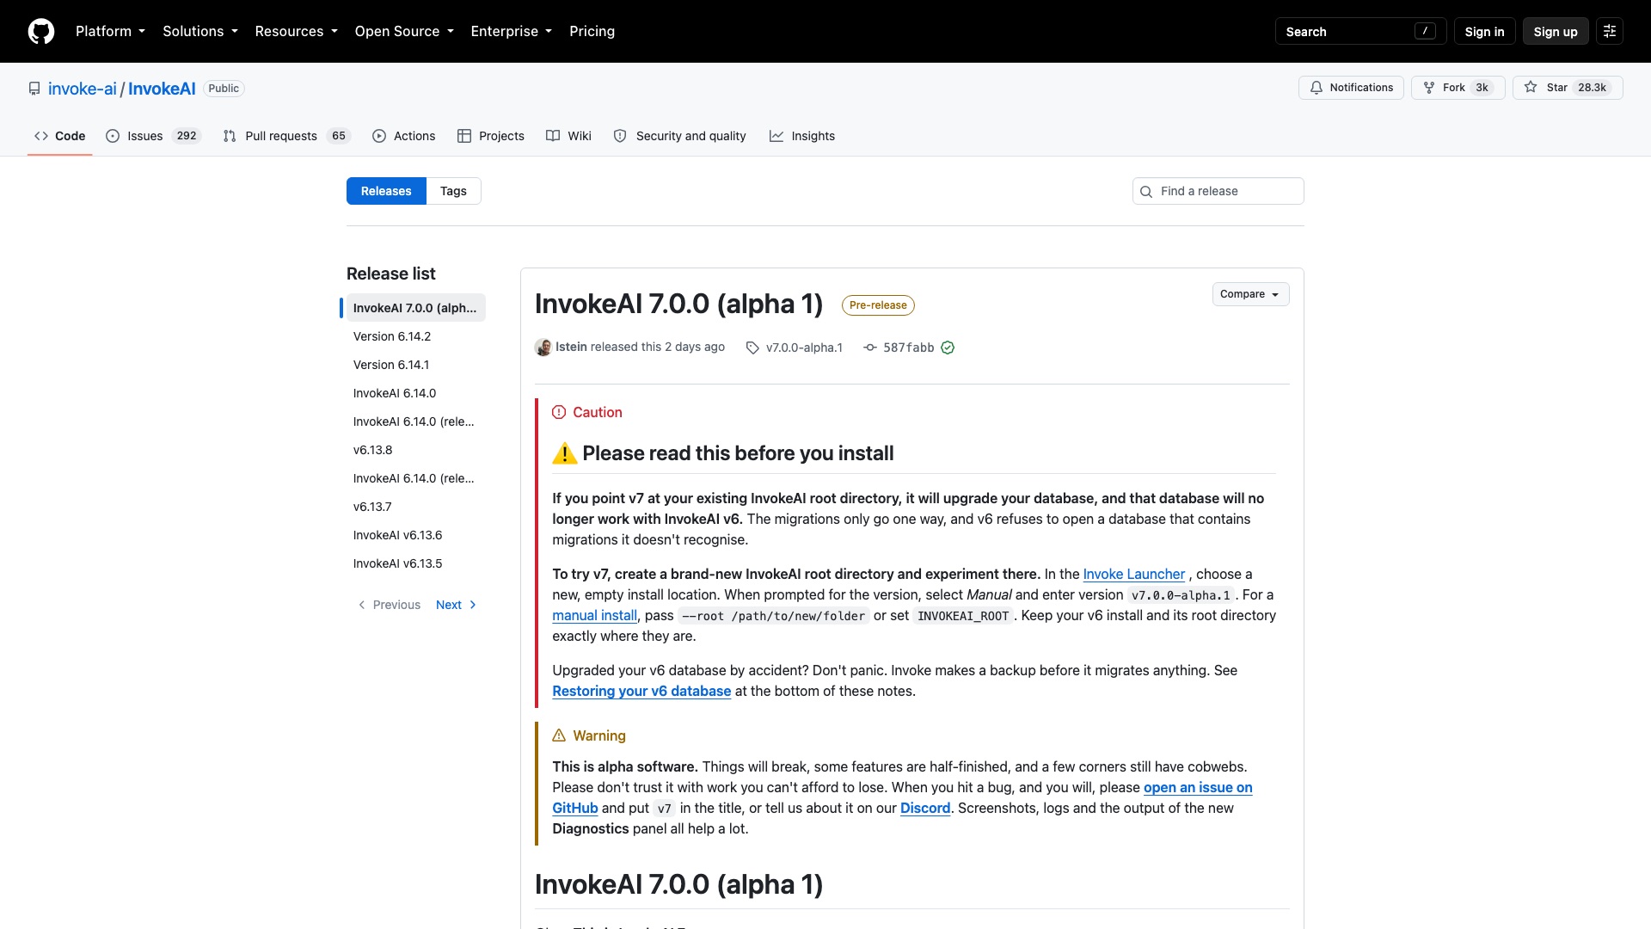
Task: Expand the Open Source menu
Action: coord(404,31)
